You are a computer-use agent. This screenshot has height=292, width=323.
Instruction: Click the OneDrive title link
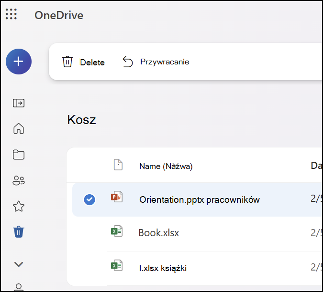point(59,15)
